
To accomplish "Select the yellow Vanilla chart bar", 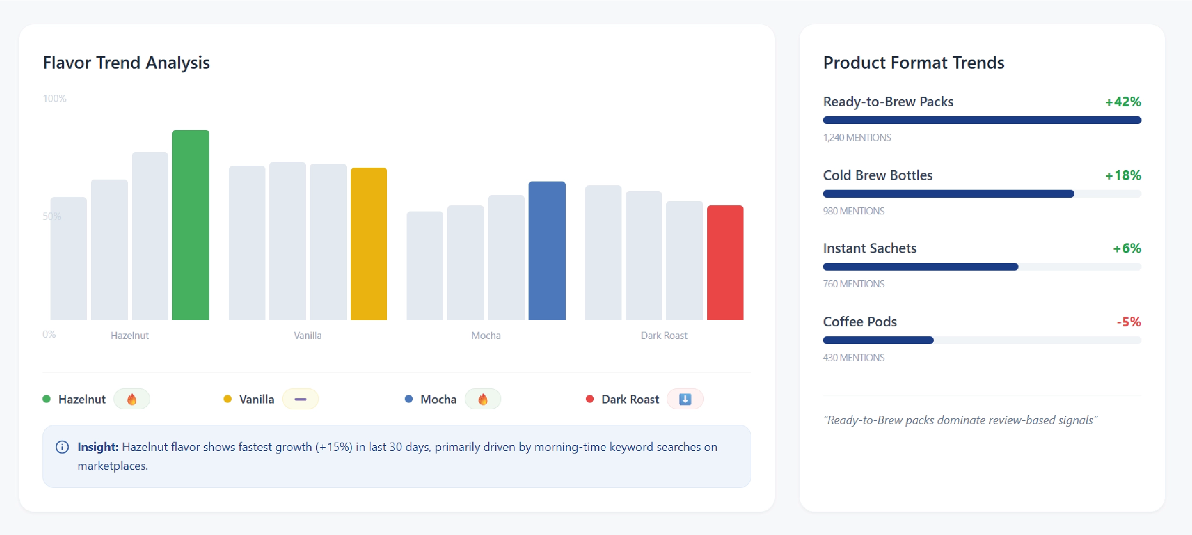I will click(369, 243).
